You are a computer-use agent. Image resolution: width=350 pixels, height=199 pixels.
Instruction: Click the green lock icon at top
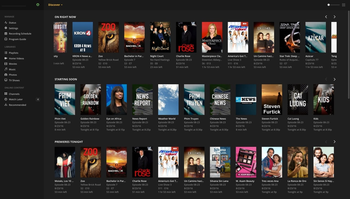[38, 5]
